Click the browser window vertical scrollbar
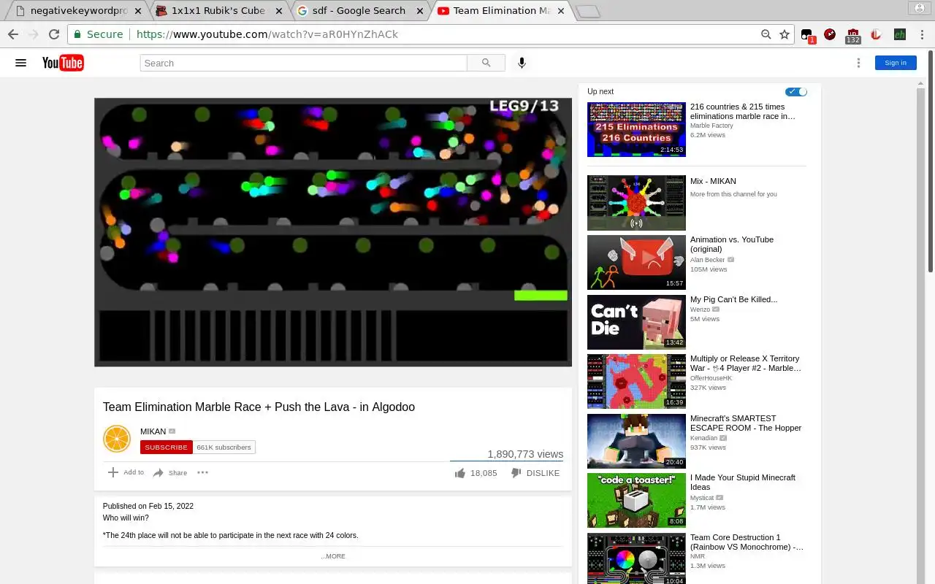Viewport: 935px width, 584px height. pos(930,161)
